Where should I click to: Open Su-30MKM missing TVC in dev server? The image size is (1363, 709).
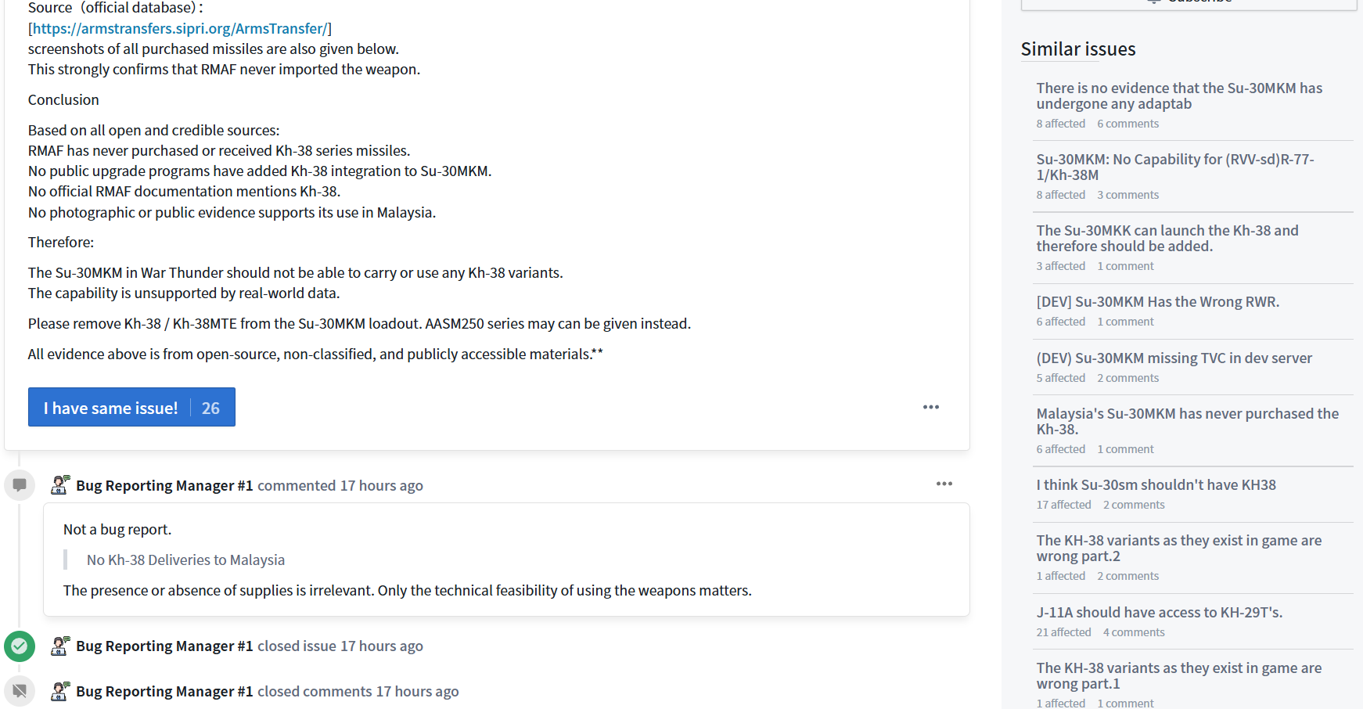(1174, 358)
